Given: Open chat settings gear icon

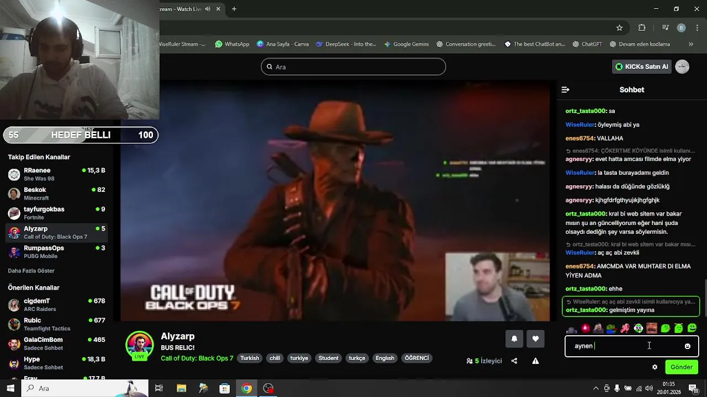Looking at the screenshot, I should click(x=655, y=367).
